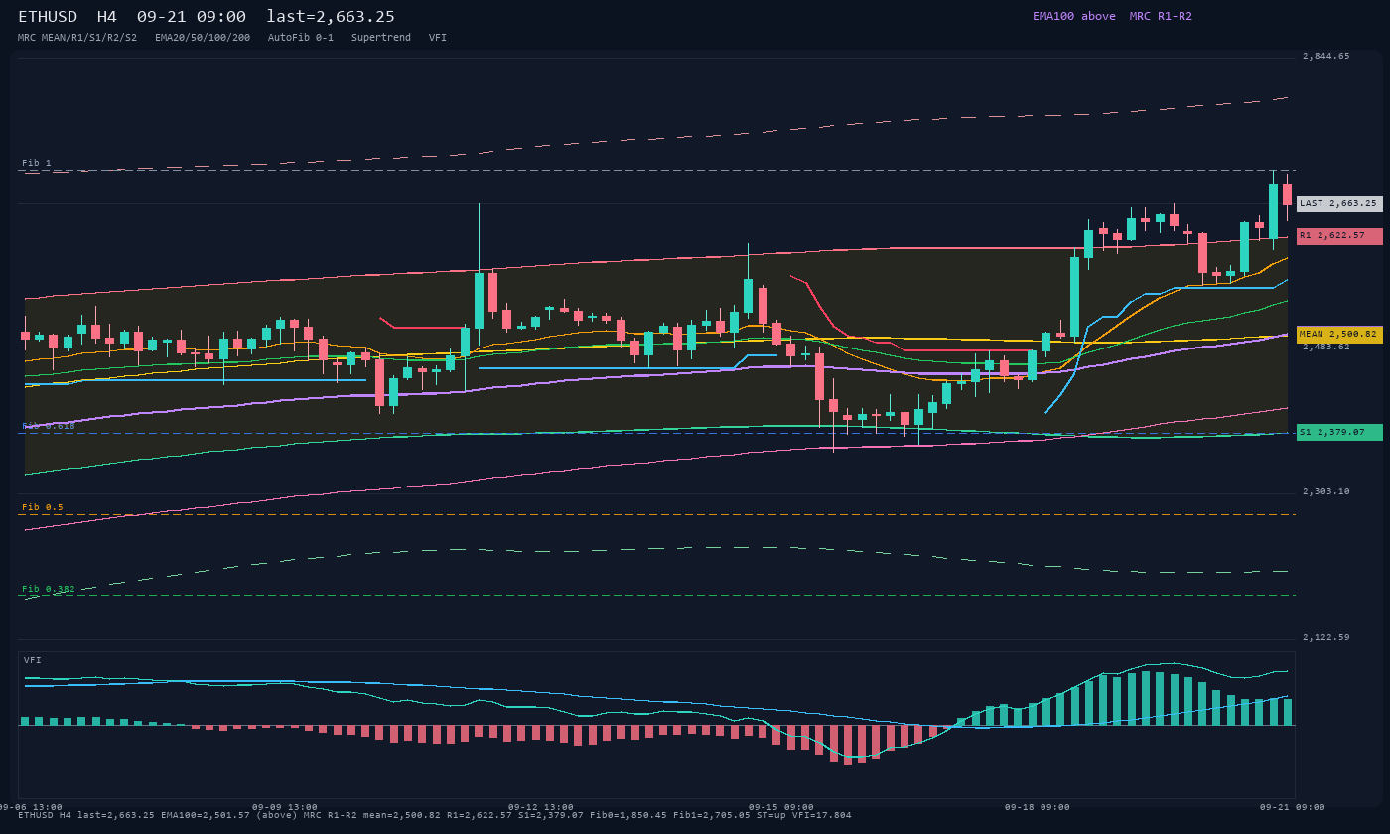The width and height of the screenshot is (1390, 834).
Task: Click the S1 2,379.07 price tag
Action: (x=1339, y=433)
